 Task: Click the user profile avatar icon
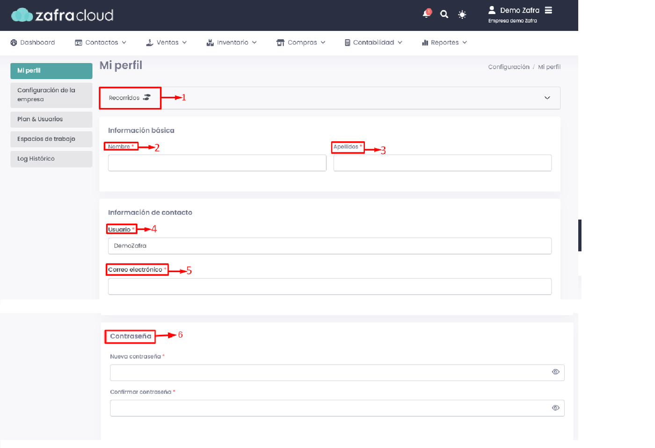tap(492, 10)
